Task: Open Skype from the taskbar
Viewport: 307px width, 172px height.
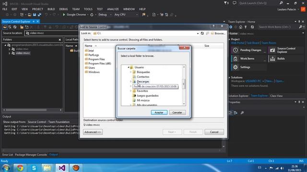Action: tap(34, 168)
